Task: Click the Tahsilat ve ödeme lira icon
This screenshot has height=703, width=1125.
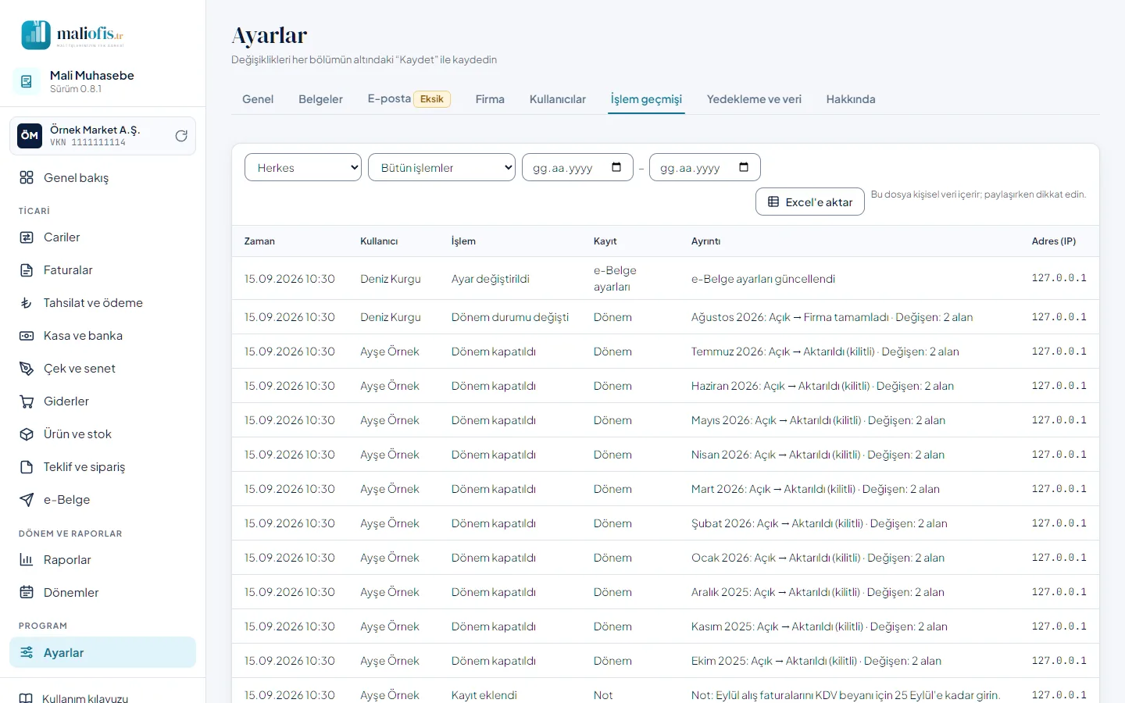Action: (27, 303)
